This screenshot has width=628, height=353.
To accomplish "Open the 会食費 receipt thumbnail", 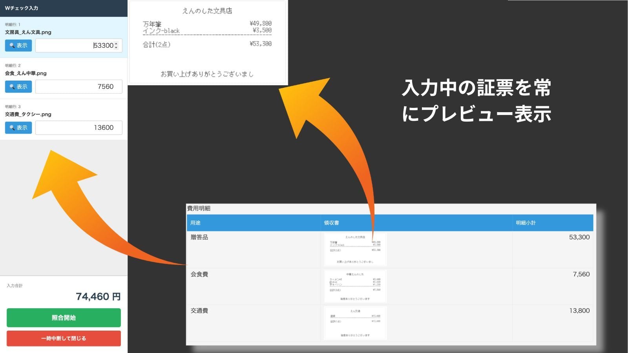I will (x=355, y=286).
